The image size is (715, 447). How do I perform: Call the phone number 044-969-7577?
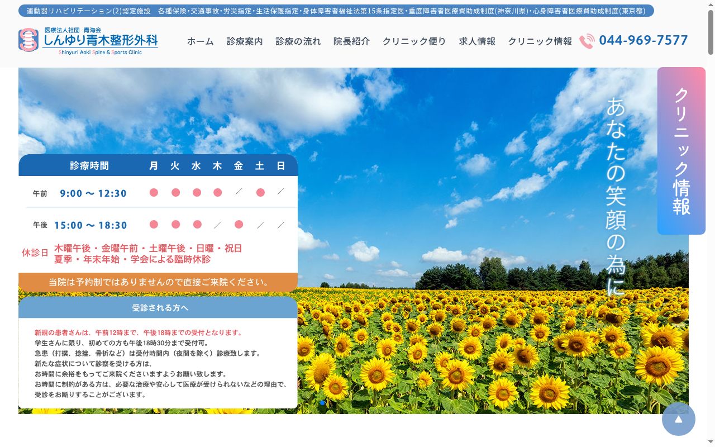click(x=643, y=40)
